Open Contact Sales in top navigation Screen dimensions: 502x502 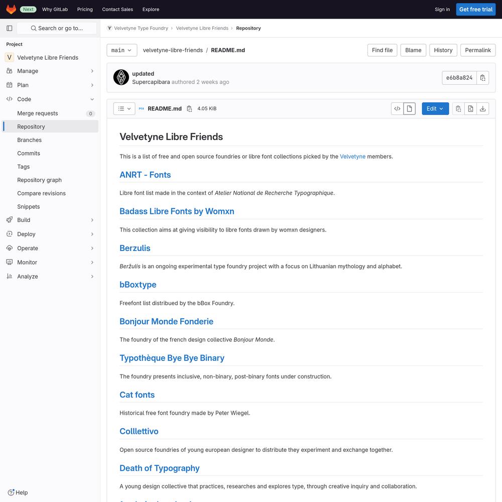point(117,9)
